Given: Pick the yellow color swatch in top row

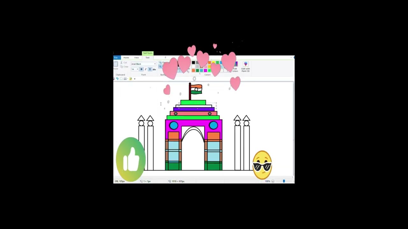Looking at the screenshot, I should [x=213, y=62].
